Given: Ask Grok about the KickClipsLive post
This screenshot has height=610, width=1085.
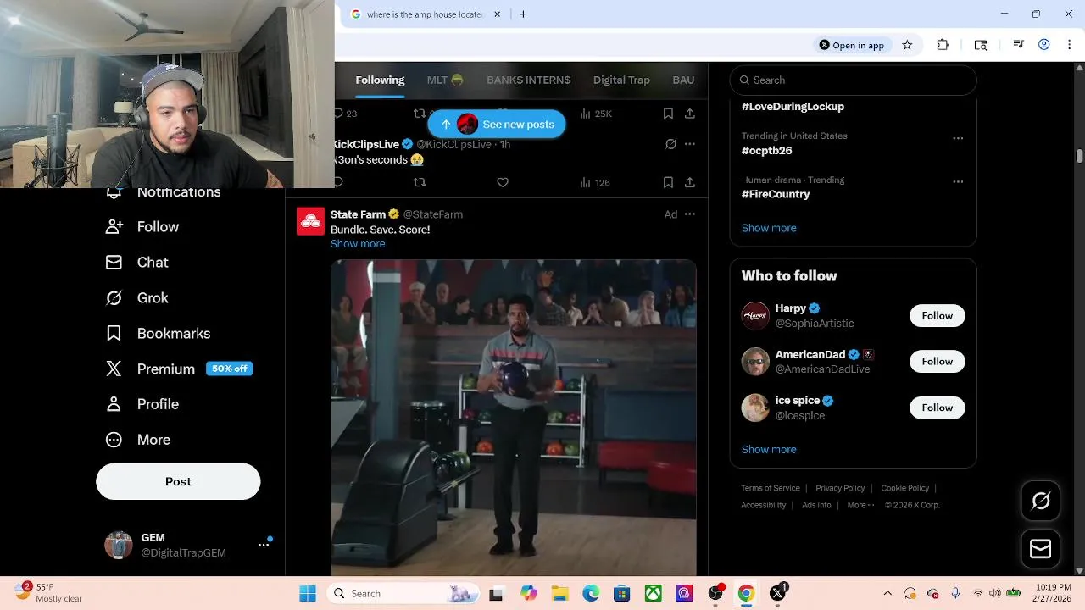Looking at the screenshot, I should click(x=670, y=144).
